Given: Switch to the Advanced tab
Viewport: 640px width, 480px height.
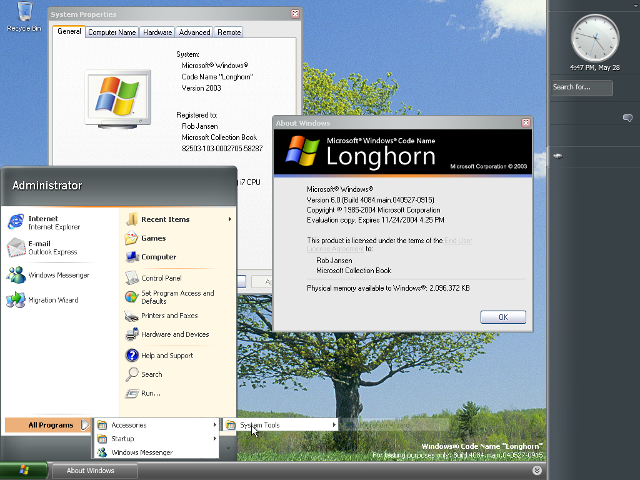Looking at the screenshot, I should (x=194, y=32).
